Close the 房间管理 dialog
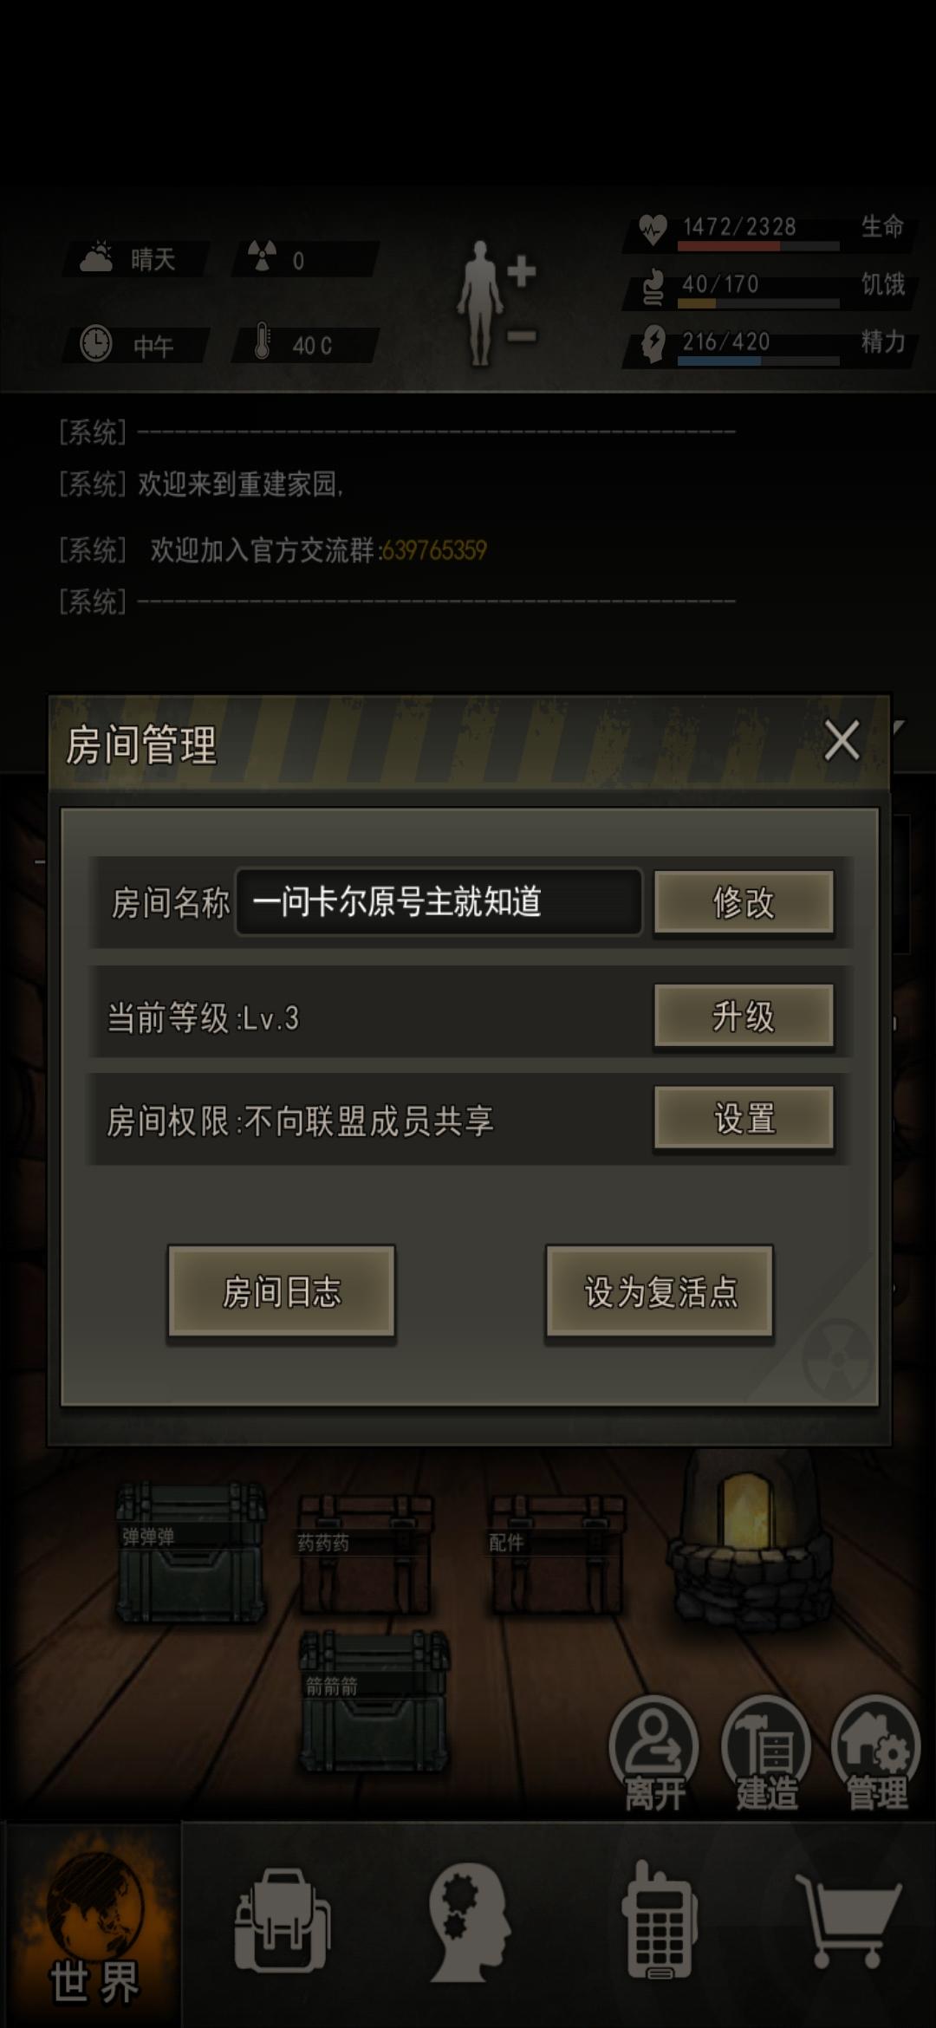The image size is (936, 2028). (842, 741)
